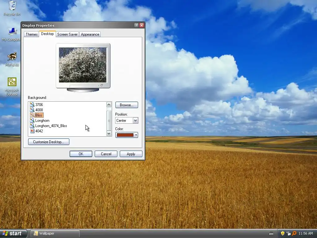Screen dimensions: 317x238
Task: Select the Microsoft Outlook desktop icon
Action: click(x=12, y=87)
